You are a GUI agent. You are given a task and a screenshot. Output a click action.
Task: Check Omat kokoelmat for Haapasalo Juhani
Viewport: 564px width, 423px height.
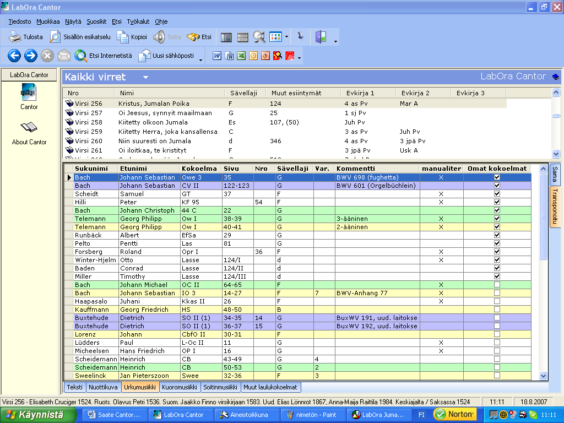tap(497, 301)
